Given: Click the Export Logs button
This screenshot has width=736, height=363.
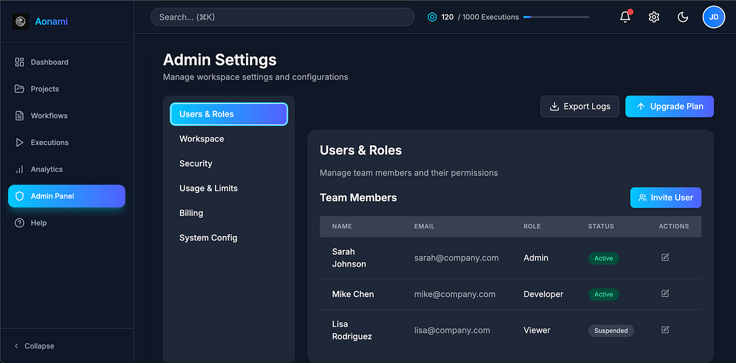Looking at the screenshot, I should coord(580,106).
